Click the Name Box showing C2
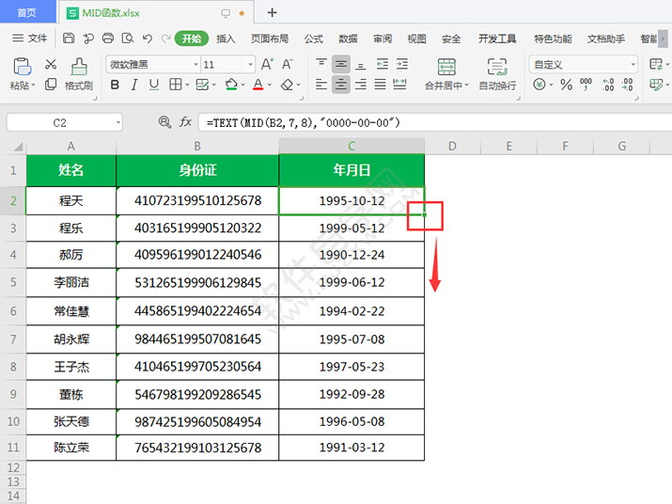 coord(60,122)
